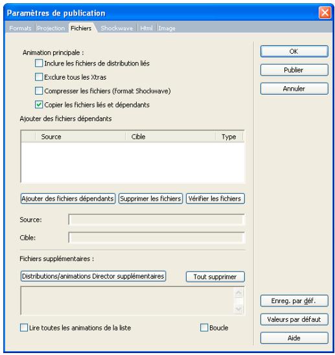The image size is (335, 355).
Task: Select the Fichiers tab
Action: coord(81,28)
